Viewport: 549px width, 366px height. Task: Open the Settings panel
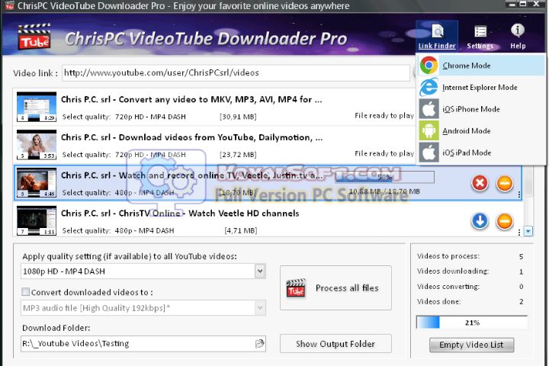coord(480,37)
